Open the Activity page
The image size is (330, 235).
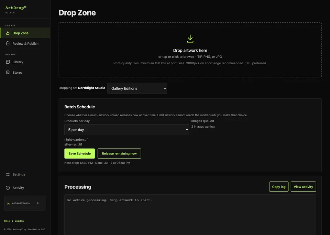point(25,188)
